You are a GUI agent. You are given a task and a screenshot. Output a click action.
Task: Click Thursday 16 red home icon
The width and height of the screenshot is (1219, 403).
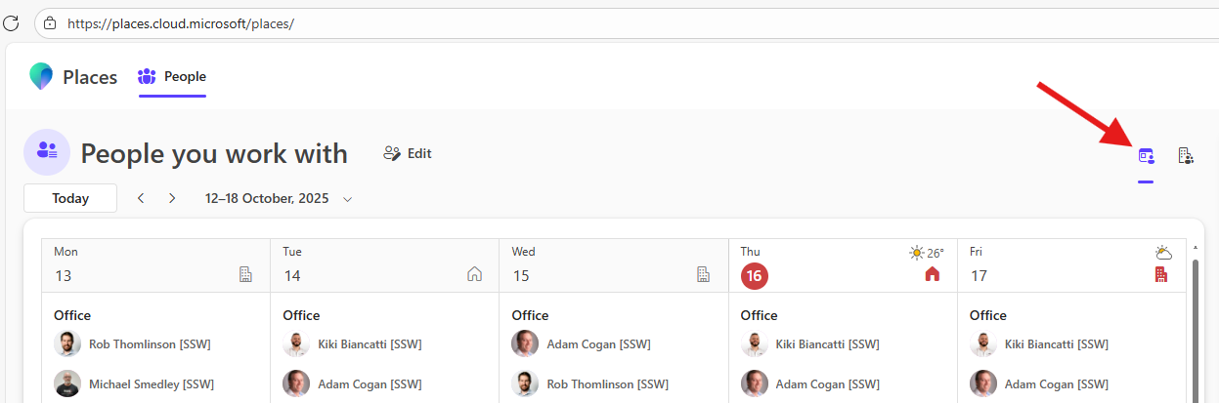(x=933, y=275)
